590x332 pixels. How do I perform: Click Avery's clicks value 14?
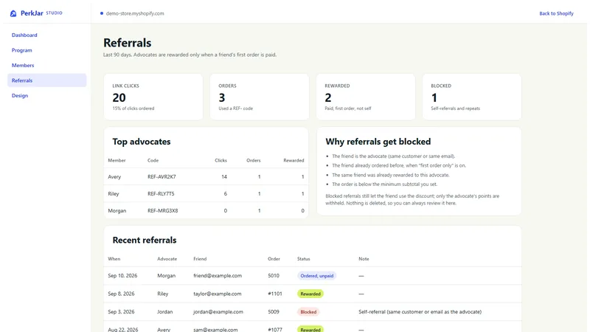[x=224, y=176]
